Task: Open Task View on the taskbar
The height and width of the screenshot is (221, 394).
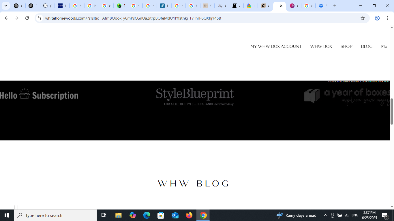Action: 104,215
